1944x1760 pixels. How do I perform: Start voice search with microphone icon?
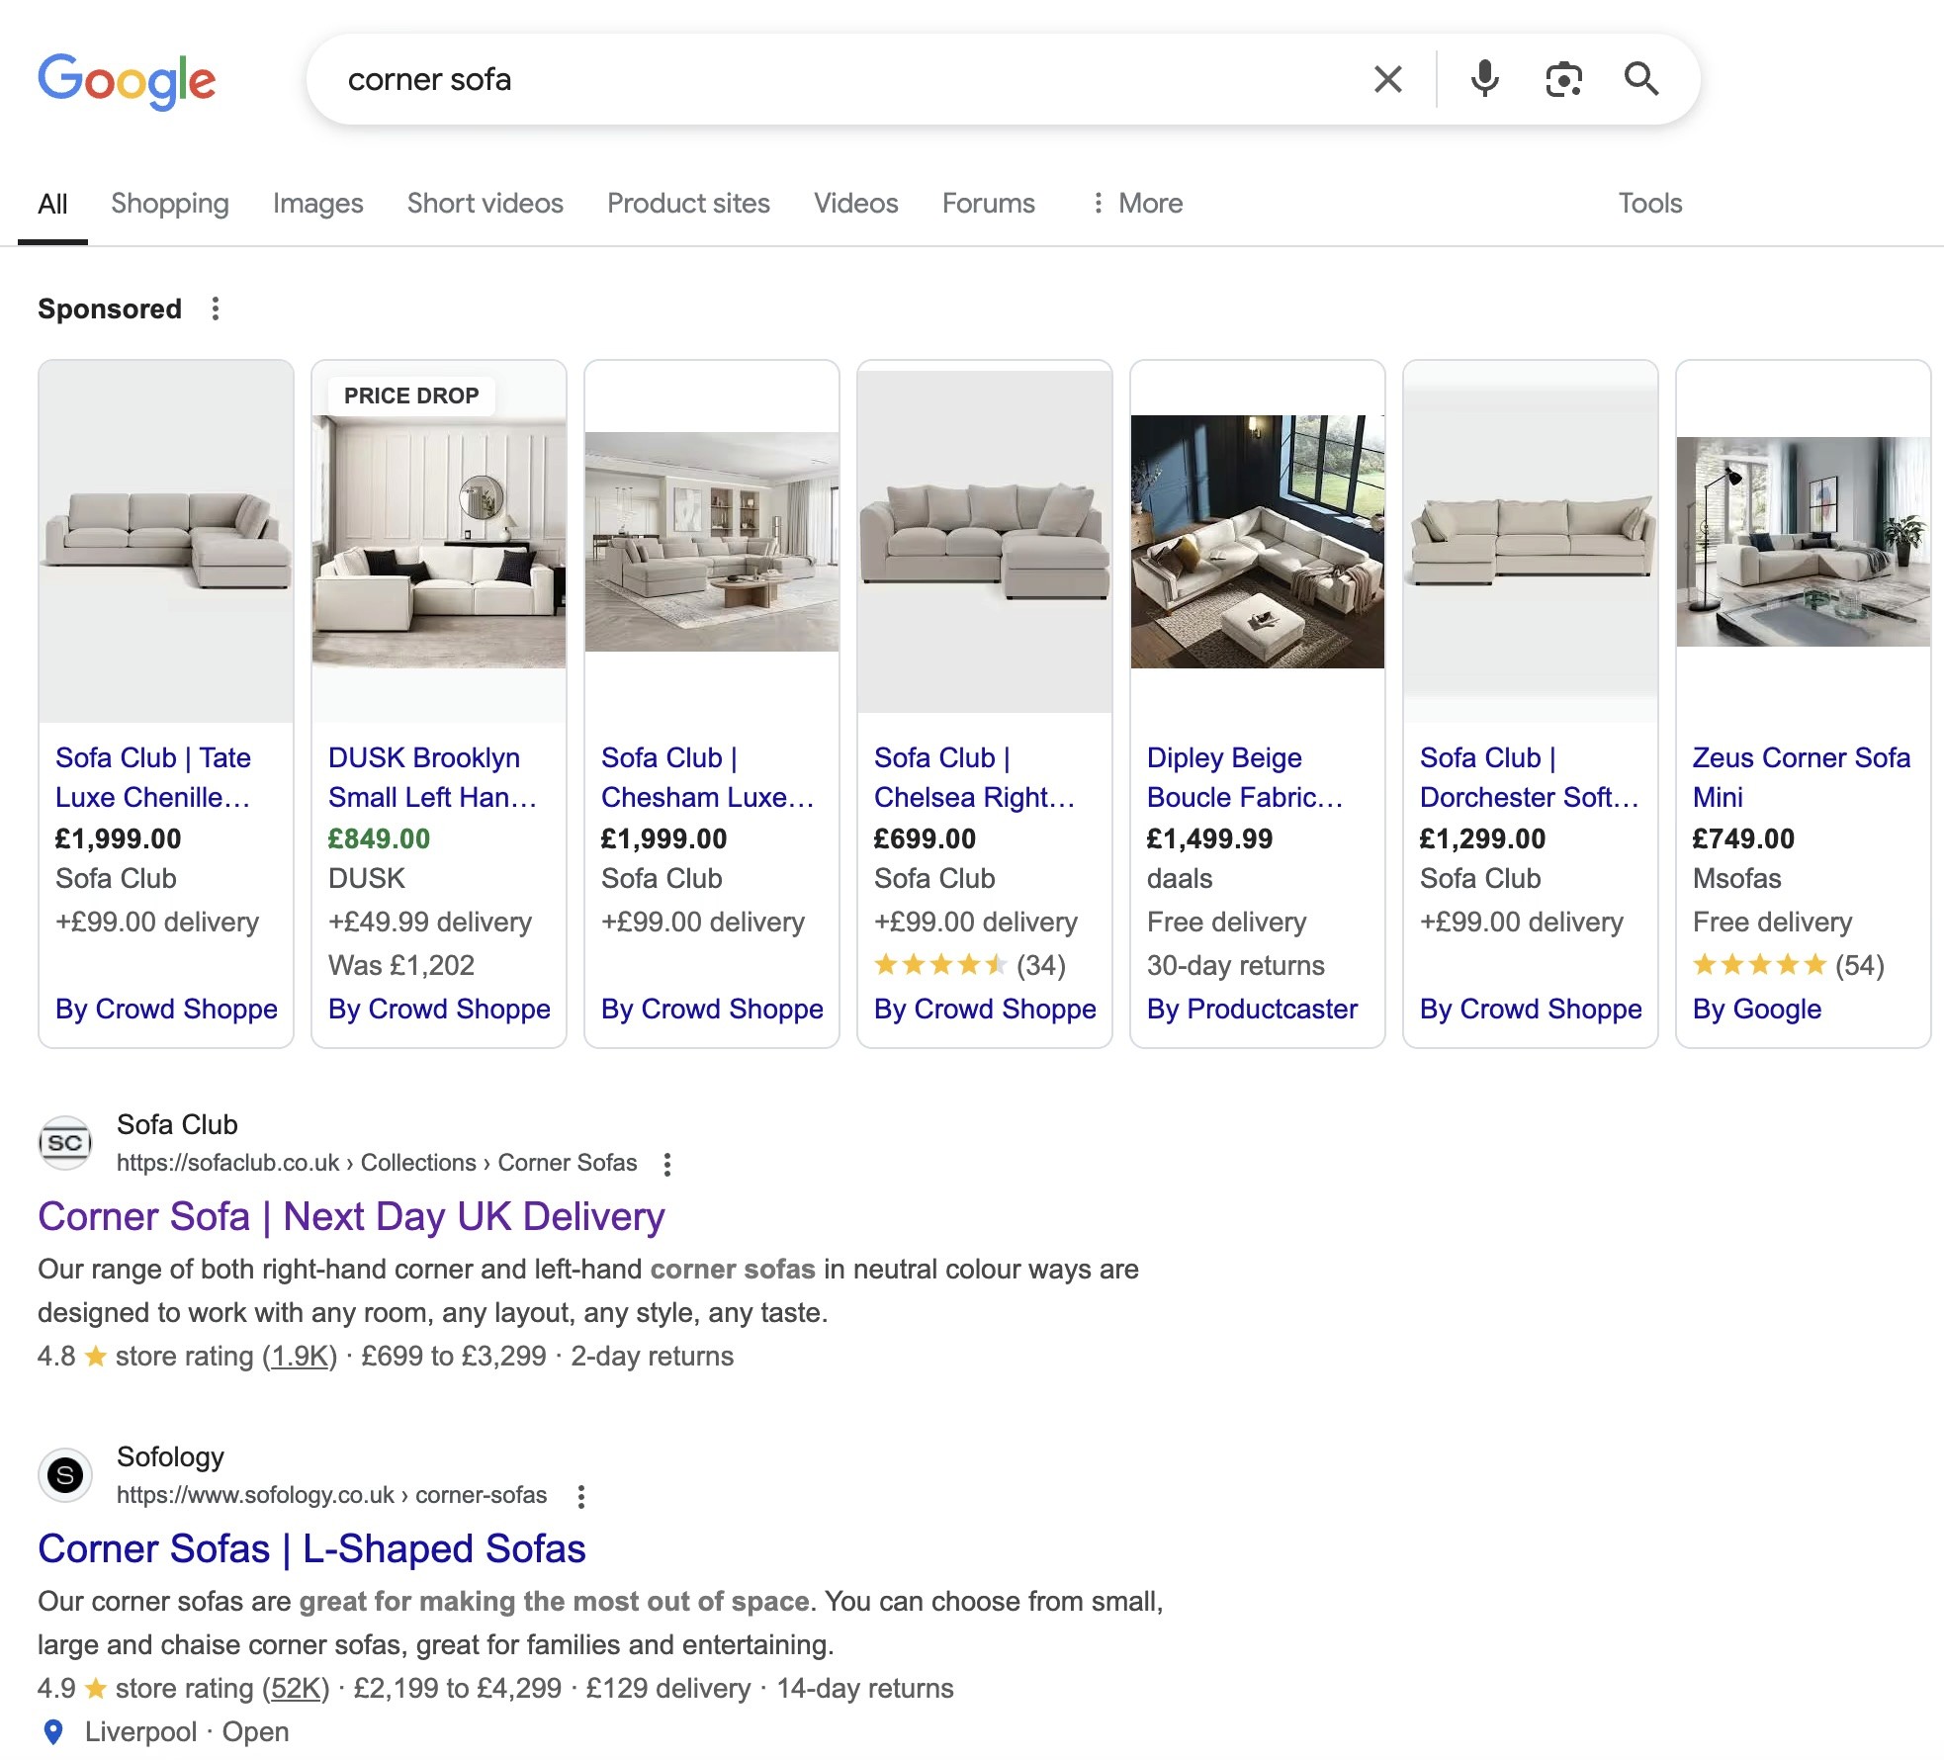1484,79
